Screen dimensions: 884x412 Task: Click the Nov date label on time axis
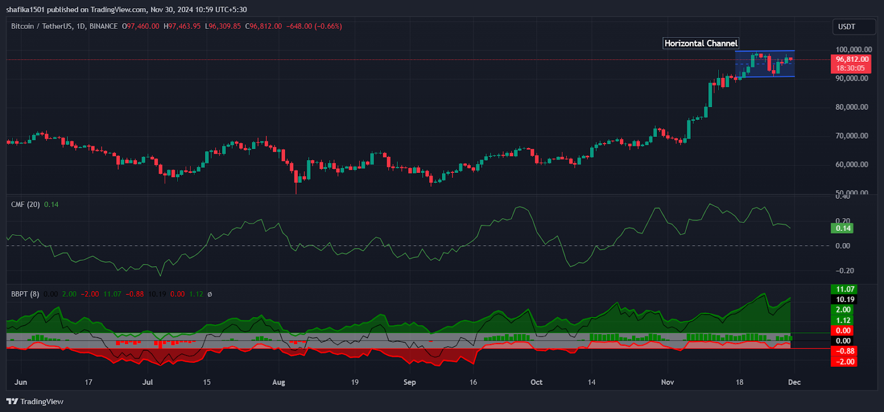click(x=667, y=382)
